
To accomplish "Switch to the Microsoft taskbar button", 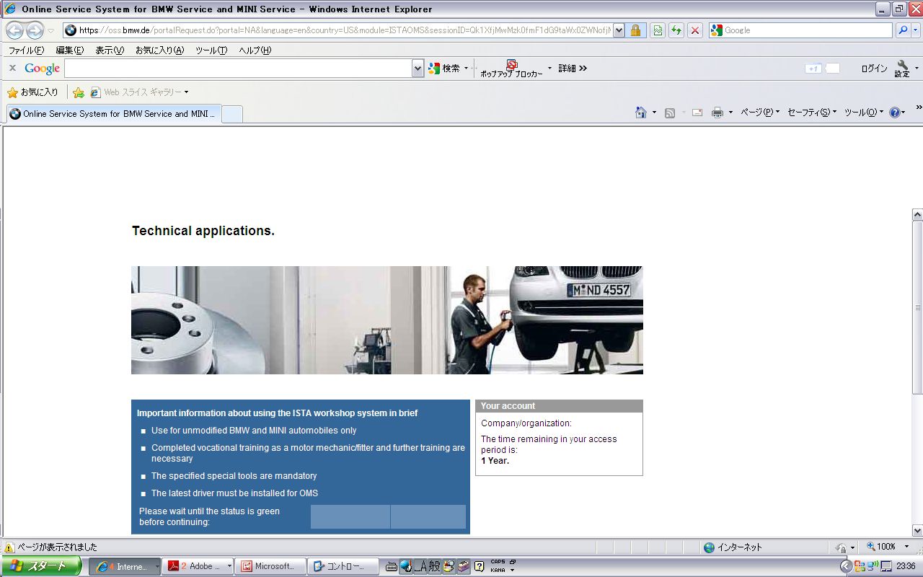I will pos(270,566).
